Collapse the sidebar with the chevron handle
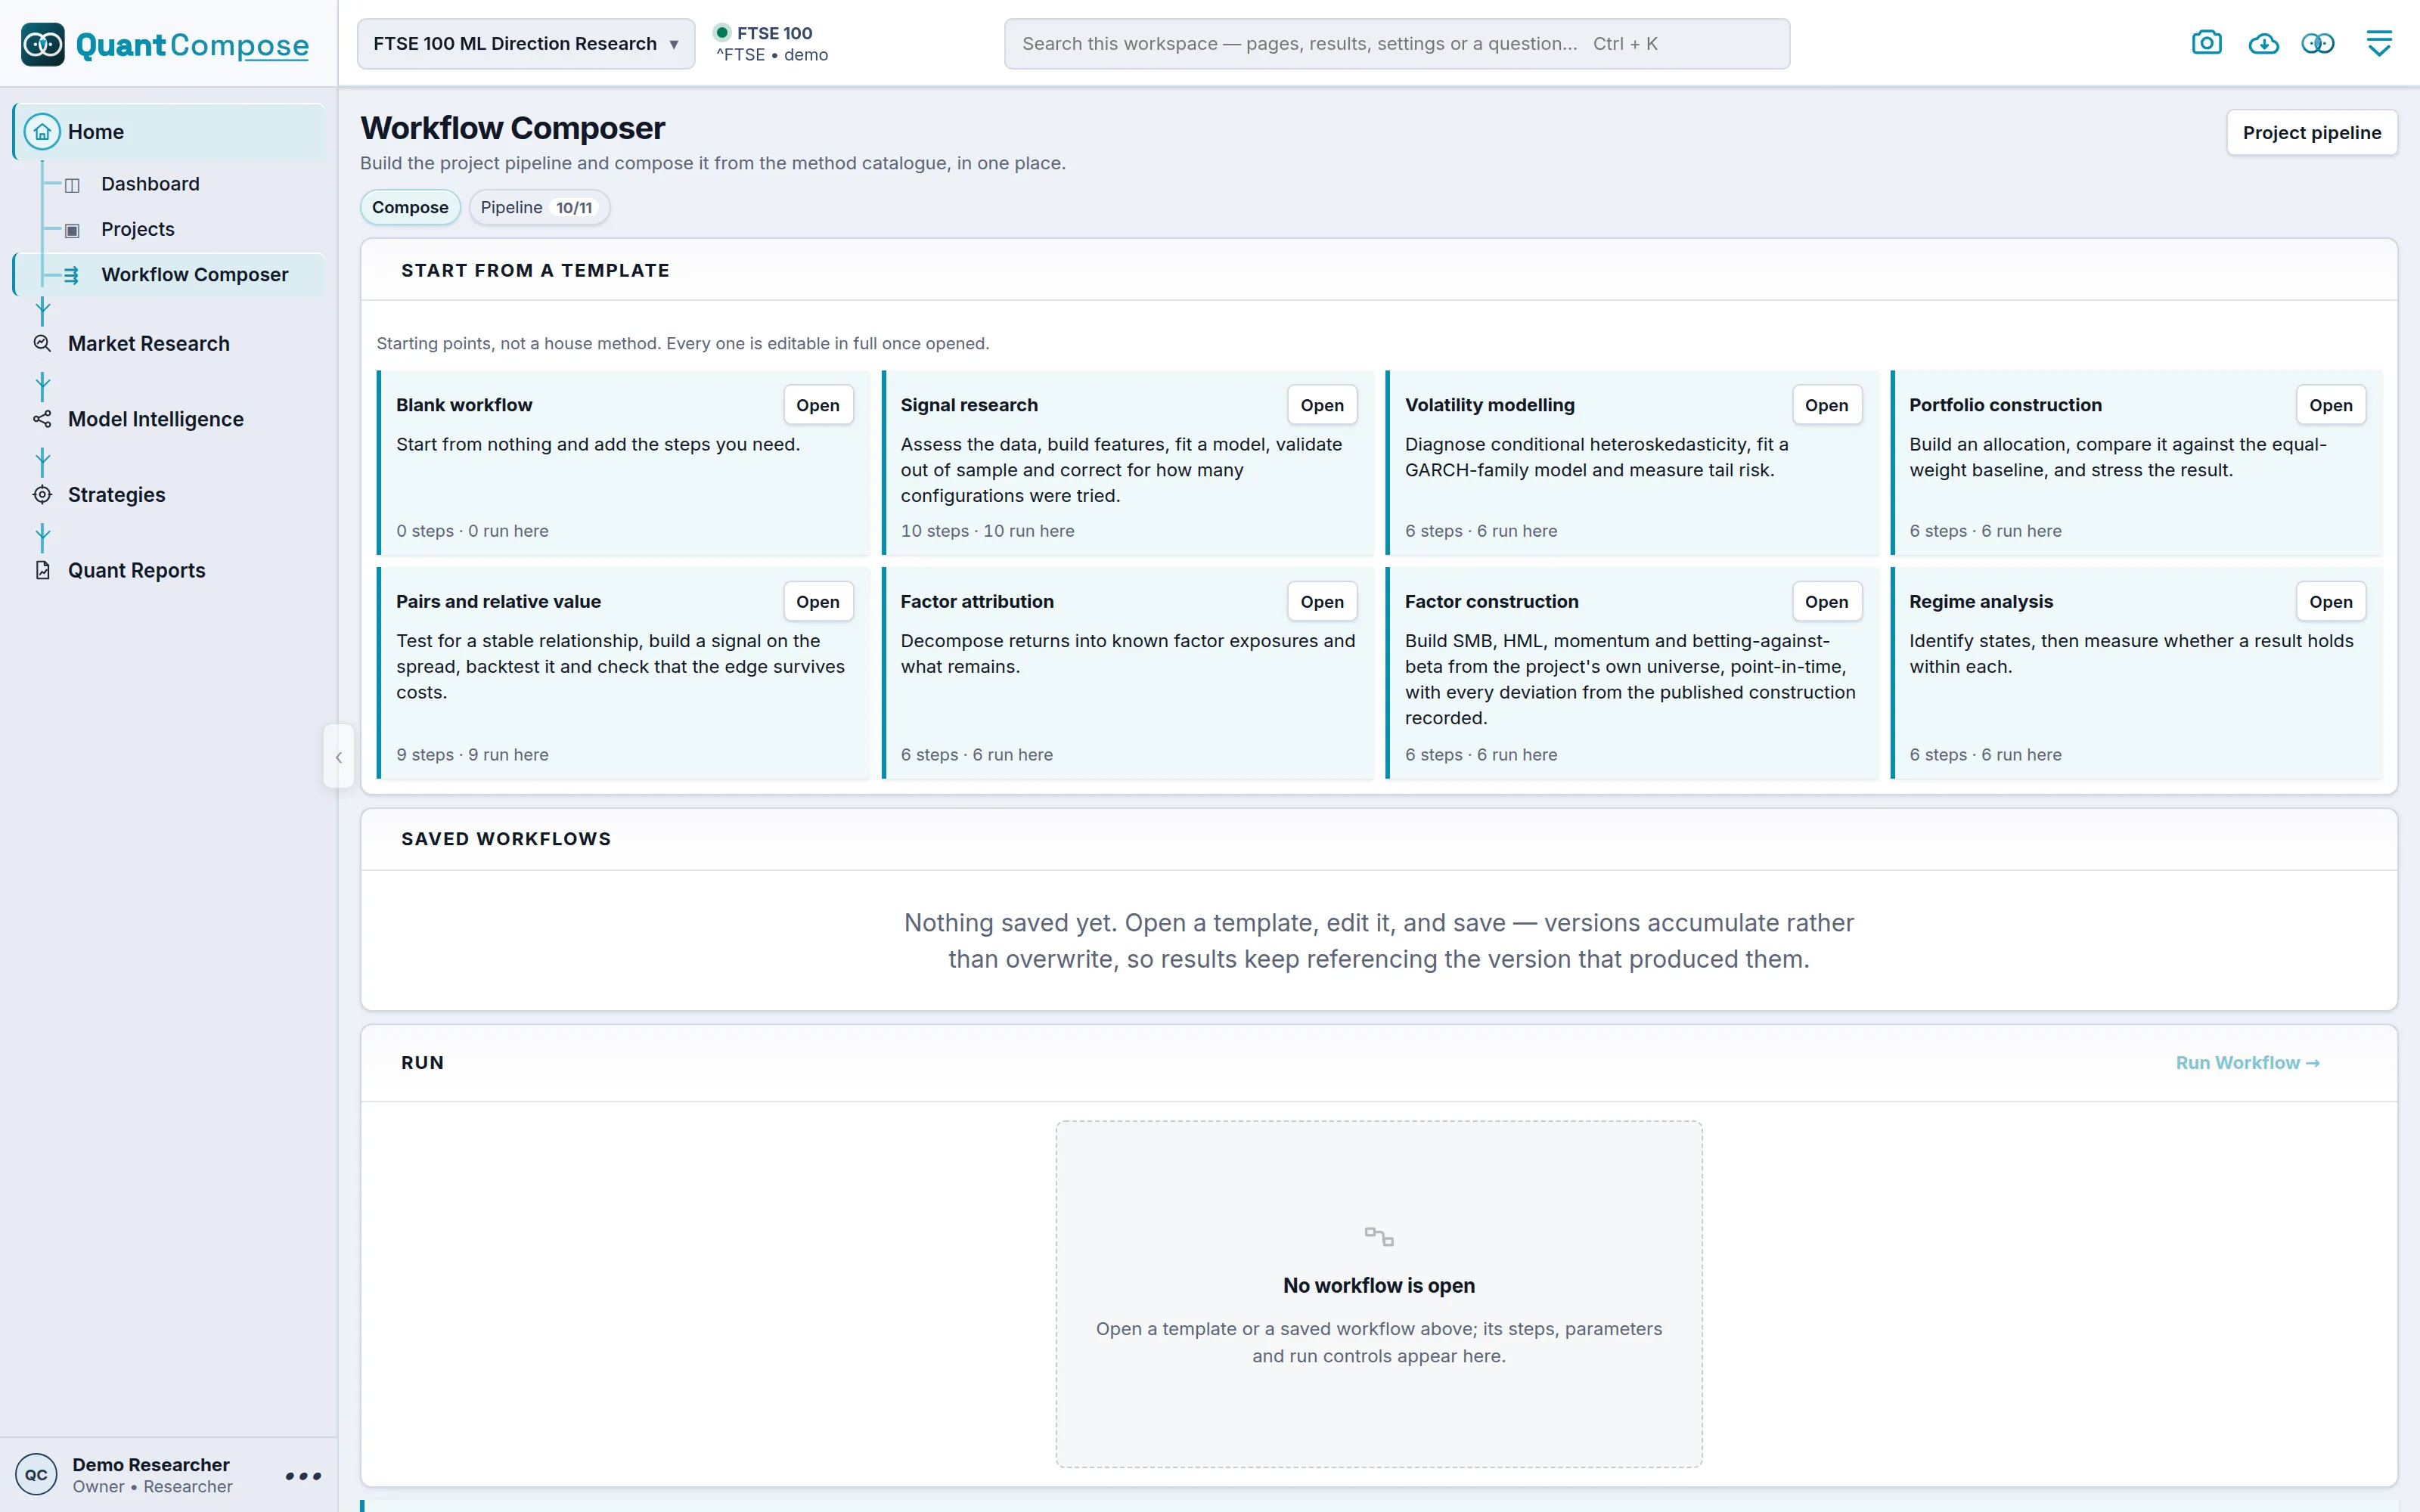 point(339,757)
